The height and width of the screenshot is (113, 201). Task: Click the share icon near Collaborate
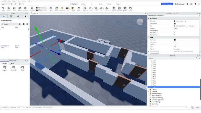pos(187,4)
